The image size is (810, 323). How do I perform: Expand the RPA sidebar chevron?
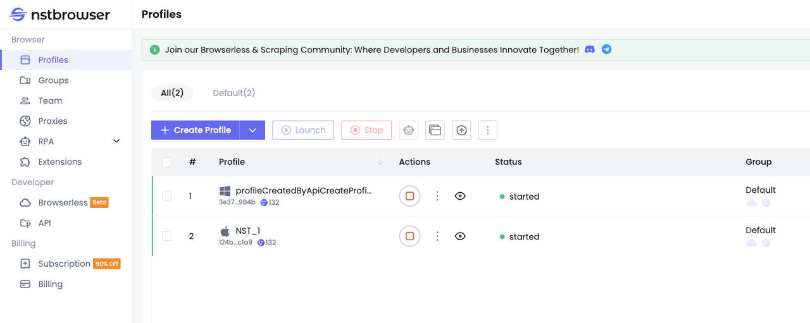pyautogui.click(x=116, y=141)
